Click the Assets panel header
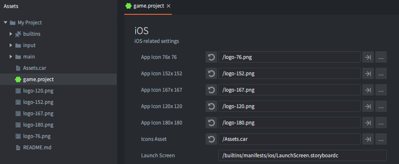This screenshot has width=399, height=164. tap(11, 6)
